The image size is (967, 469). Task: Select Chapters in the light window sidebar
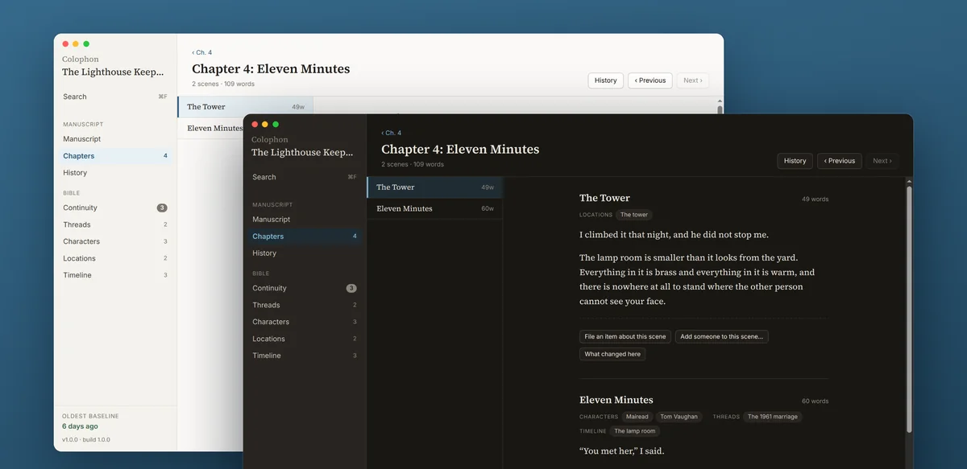click(x=115, y=156)
